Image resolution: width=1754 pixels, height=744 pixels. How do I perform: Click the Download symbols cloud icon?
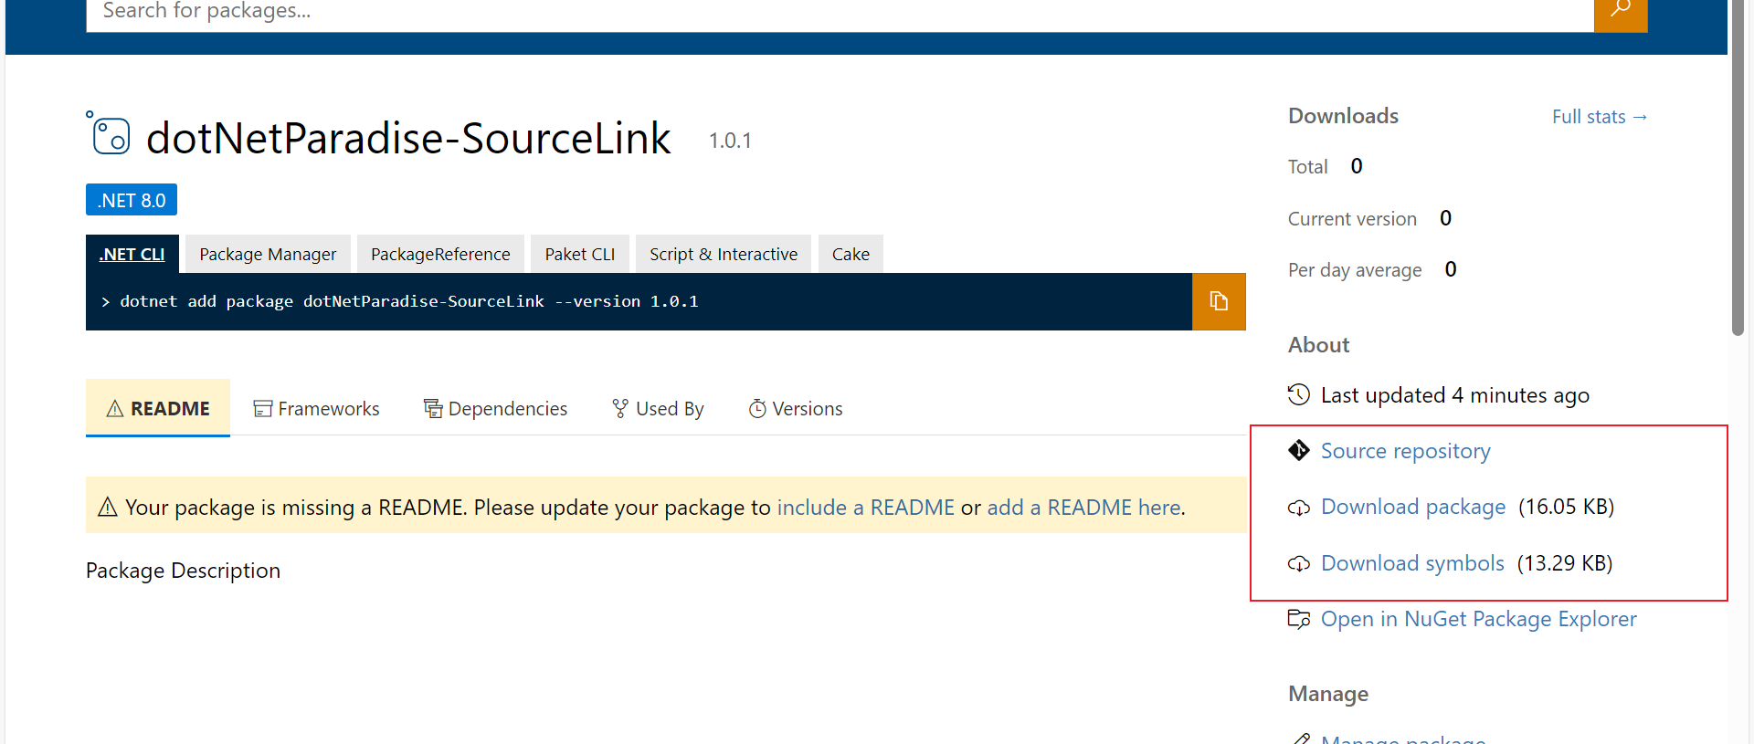[1299, 564]
